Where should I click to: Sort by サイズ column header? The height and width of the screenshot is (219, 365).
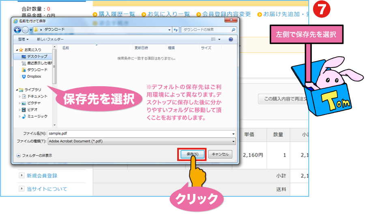tap(206, 48)
